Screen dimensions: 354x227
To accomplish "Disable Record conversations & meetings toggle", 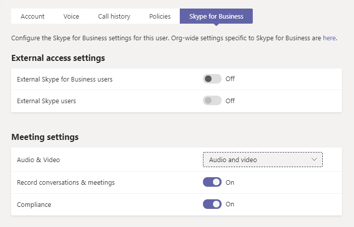I will 212,182.
